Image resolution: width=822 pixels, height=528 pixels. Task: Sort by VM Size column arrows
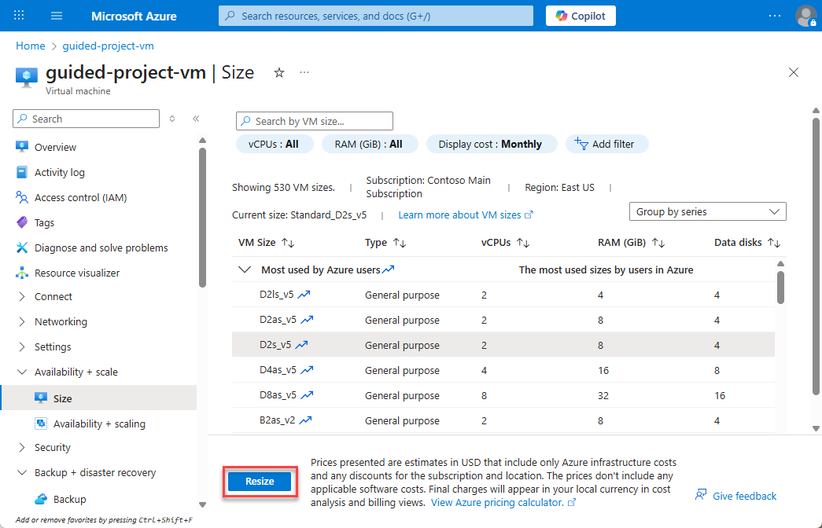288,243
